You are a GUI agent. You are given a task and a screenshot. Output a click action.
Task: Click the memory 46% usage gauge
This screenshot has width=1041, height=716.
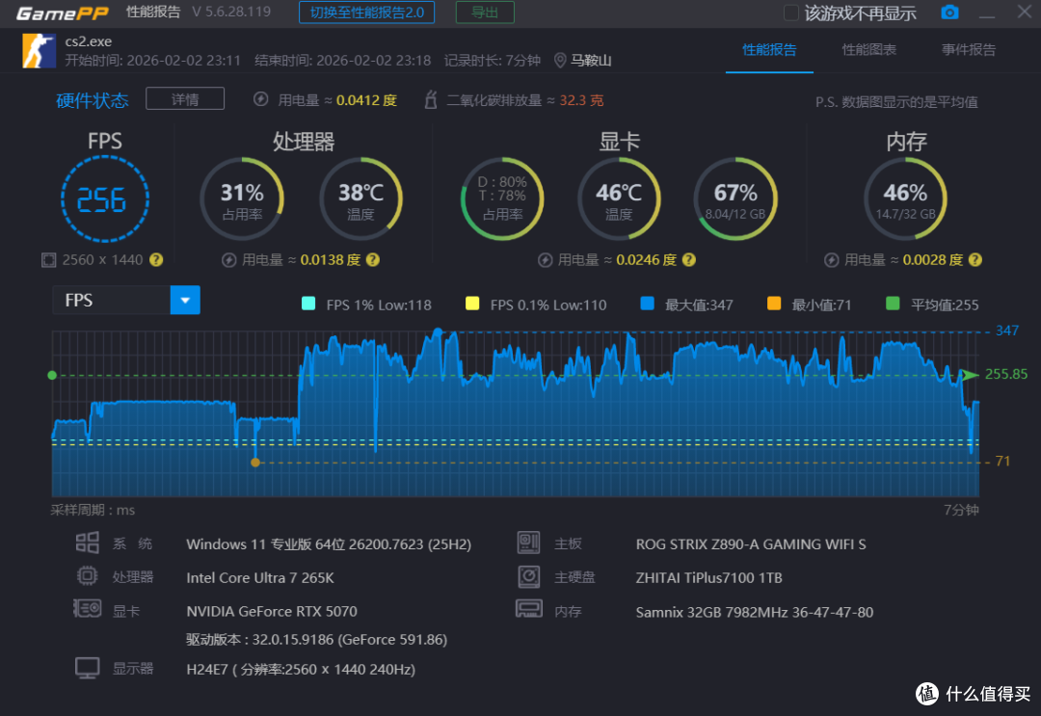point(905,199)
